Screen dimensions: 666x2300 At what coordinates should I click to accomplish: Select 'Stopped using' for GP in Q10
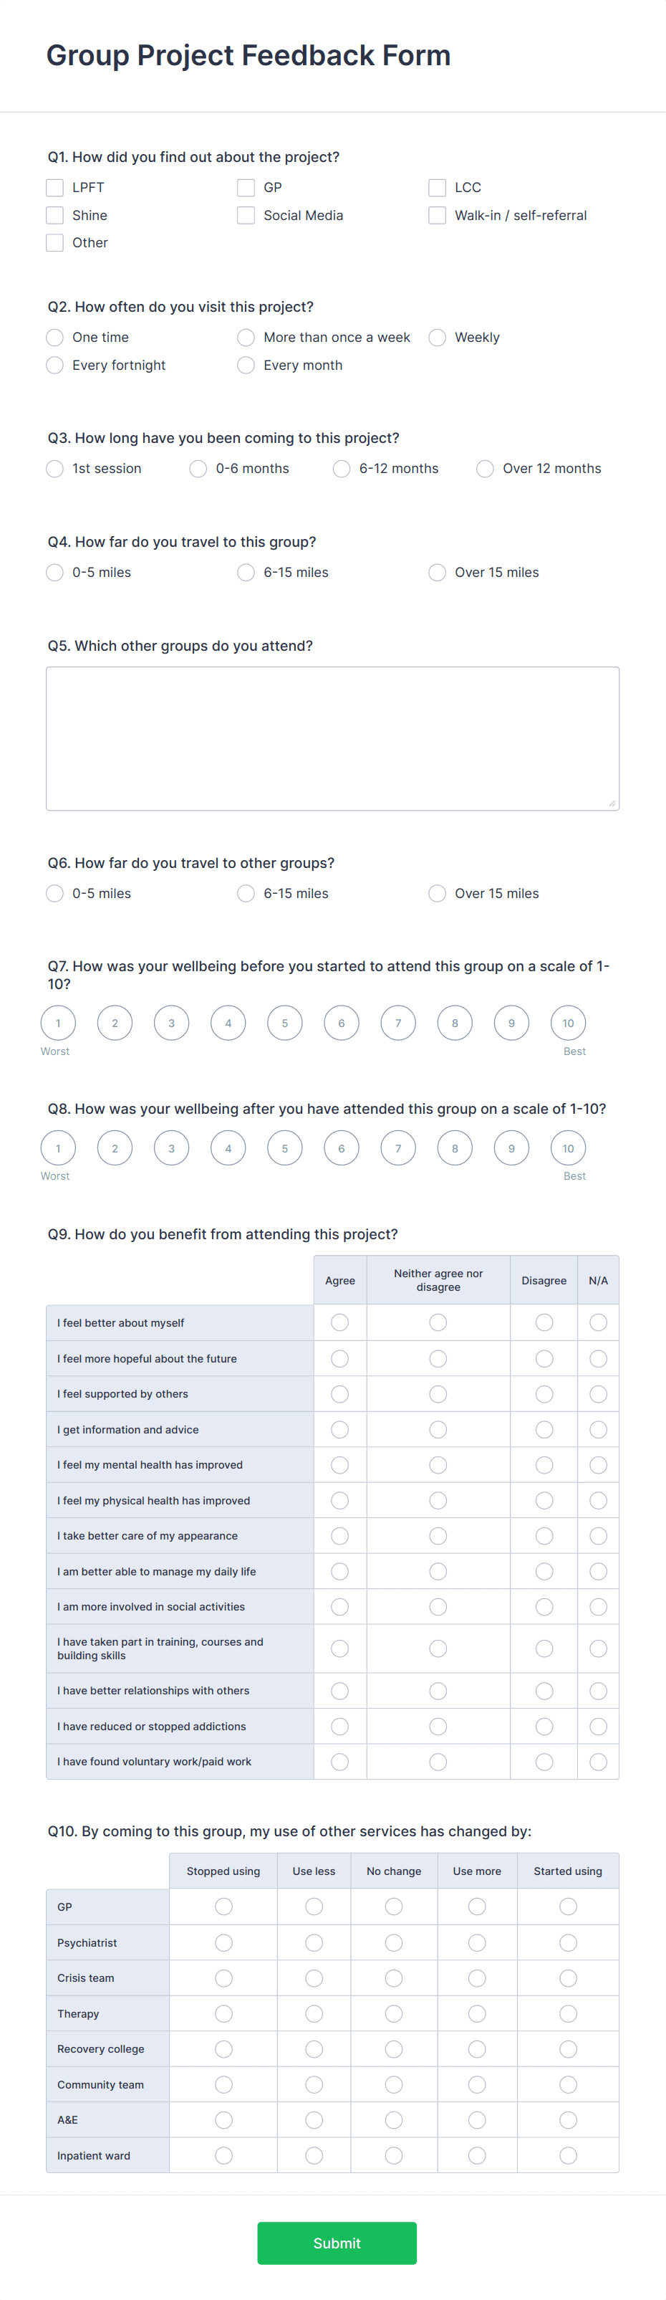[x=223, y=1907]
